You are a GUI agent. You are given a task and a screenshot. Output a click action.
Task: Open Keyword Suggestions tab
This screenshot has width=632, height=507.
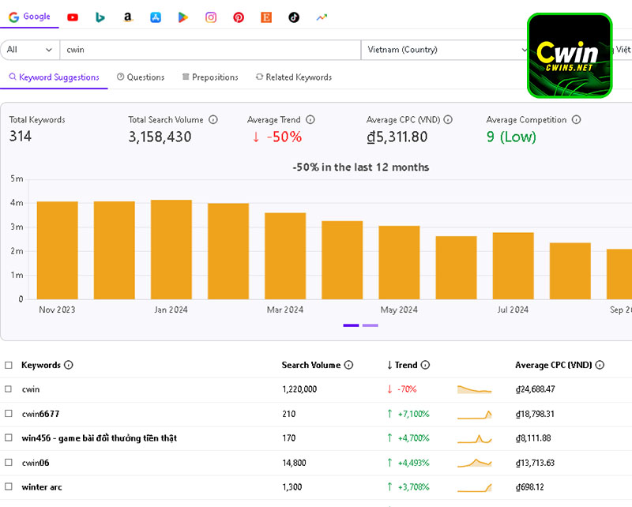pyautogui.click(x=54, y=77)
